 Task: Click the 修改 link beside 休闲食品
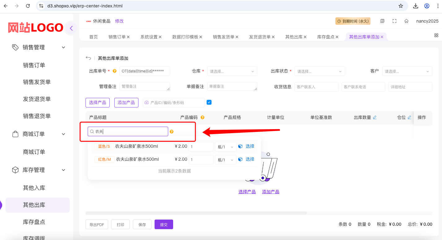(x=119, y=21)
